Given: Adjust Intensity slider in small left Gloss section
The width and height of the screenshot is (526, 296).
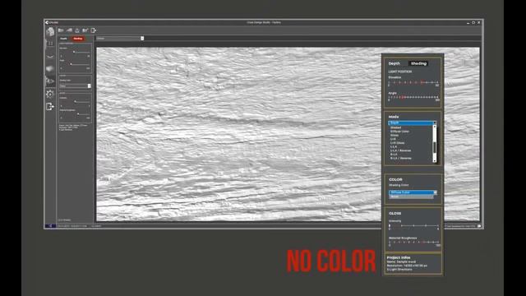Looking at the screenshot, I should (x=75, y=101).
